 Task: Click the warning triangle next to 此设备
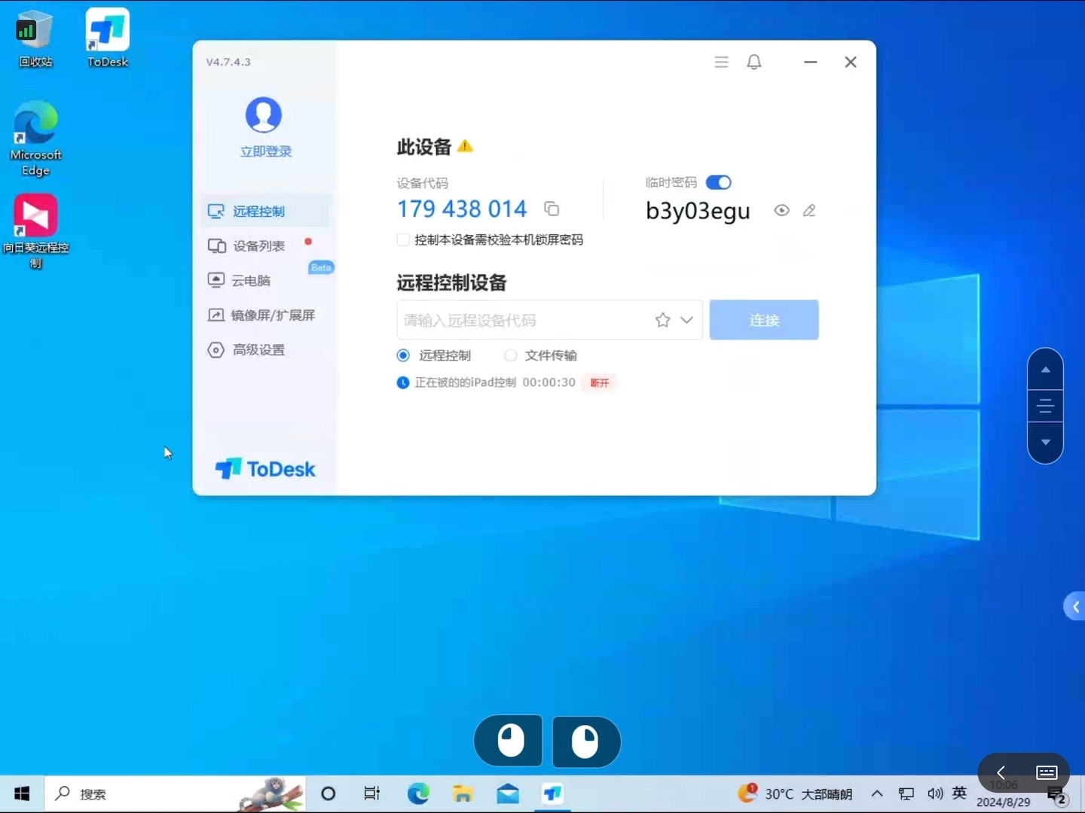pos(466,146)
